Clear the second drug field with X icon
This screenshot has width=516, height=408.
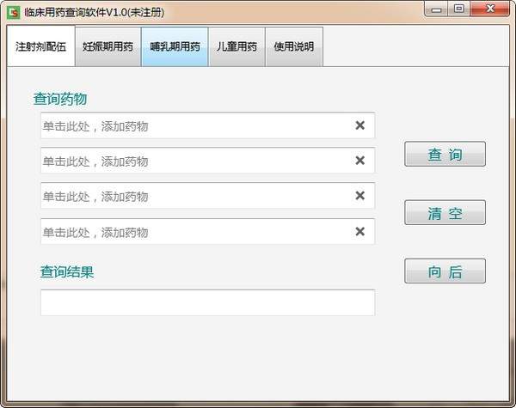coord(359,161)
